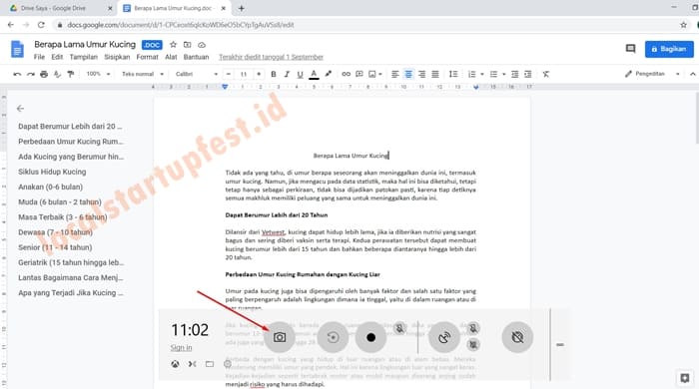Align text left
The image size is (699, 389).
[395, 75]
